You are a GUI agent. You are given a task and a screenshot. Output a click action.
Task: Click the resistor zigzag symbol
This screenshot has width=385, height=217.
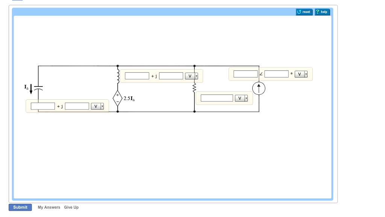click(x=194, y=87)
